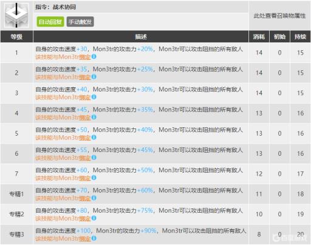Open the 绑定 link in level 4 row

tap(85, 118)
